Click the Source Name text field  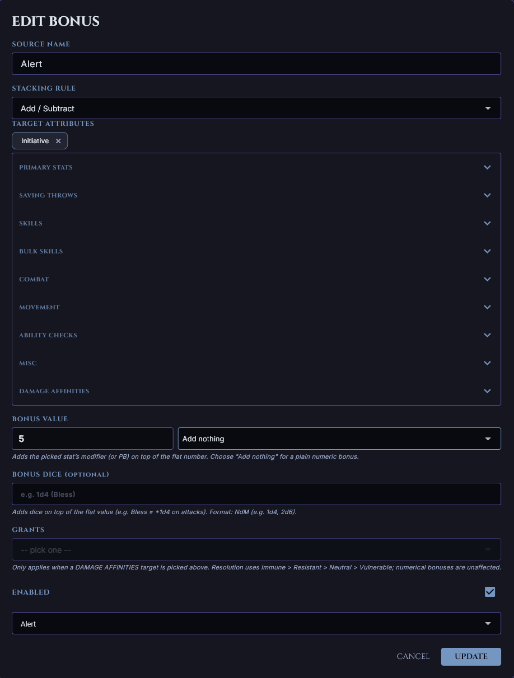256,64
